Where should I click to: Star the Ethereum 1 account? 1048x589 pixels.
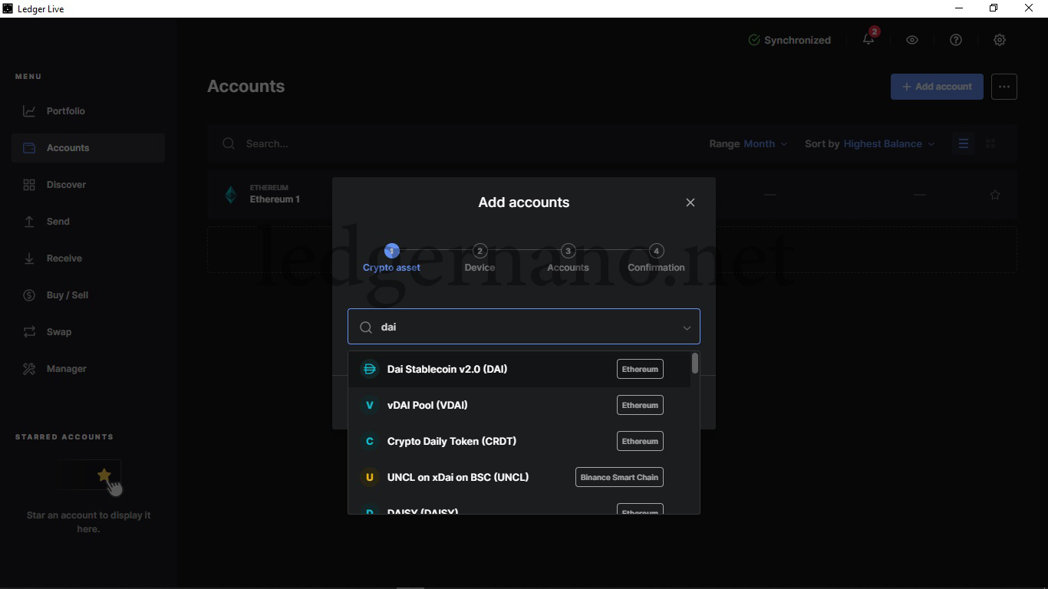click(x=995, y=195)
